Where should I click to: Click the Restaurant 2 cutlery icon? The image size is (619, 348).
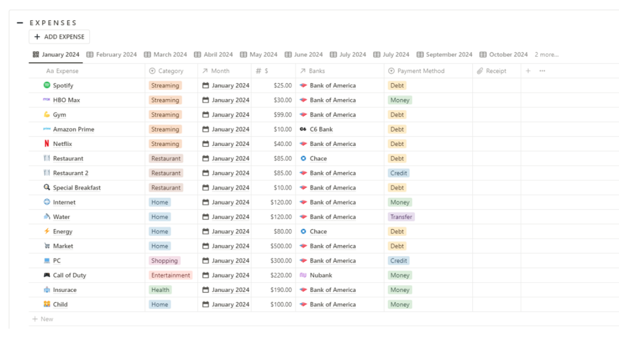[47, 172]
